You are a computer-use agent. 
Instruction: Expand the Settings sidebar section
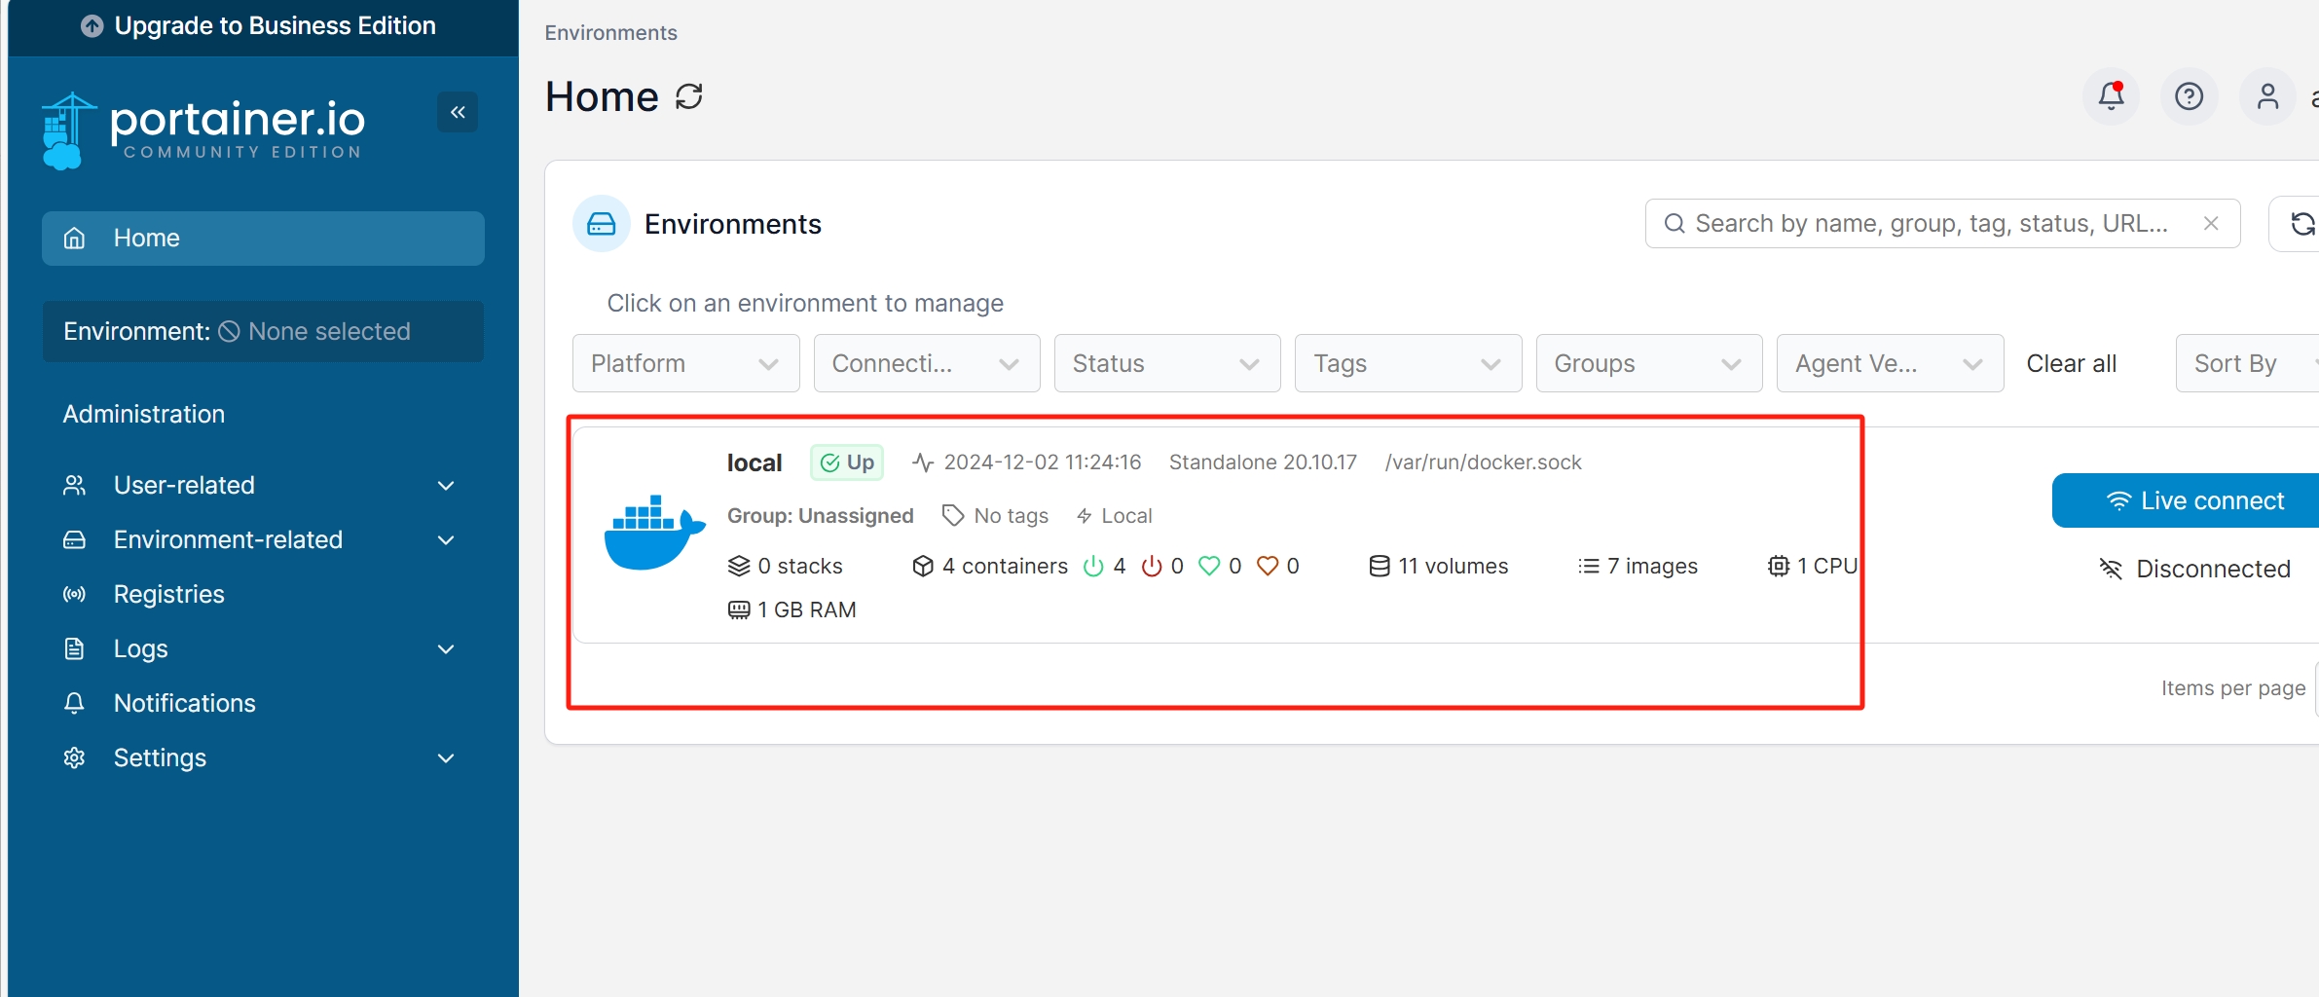point(261,757)
